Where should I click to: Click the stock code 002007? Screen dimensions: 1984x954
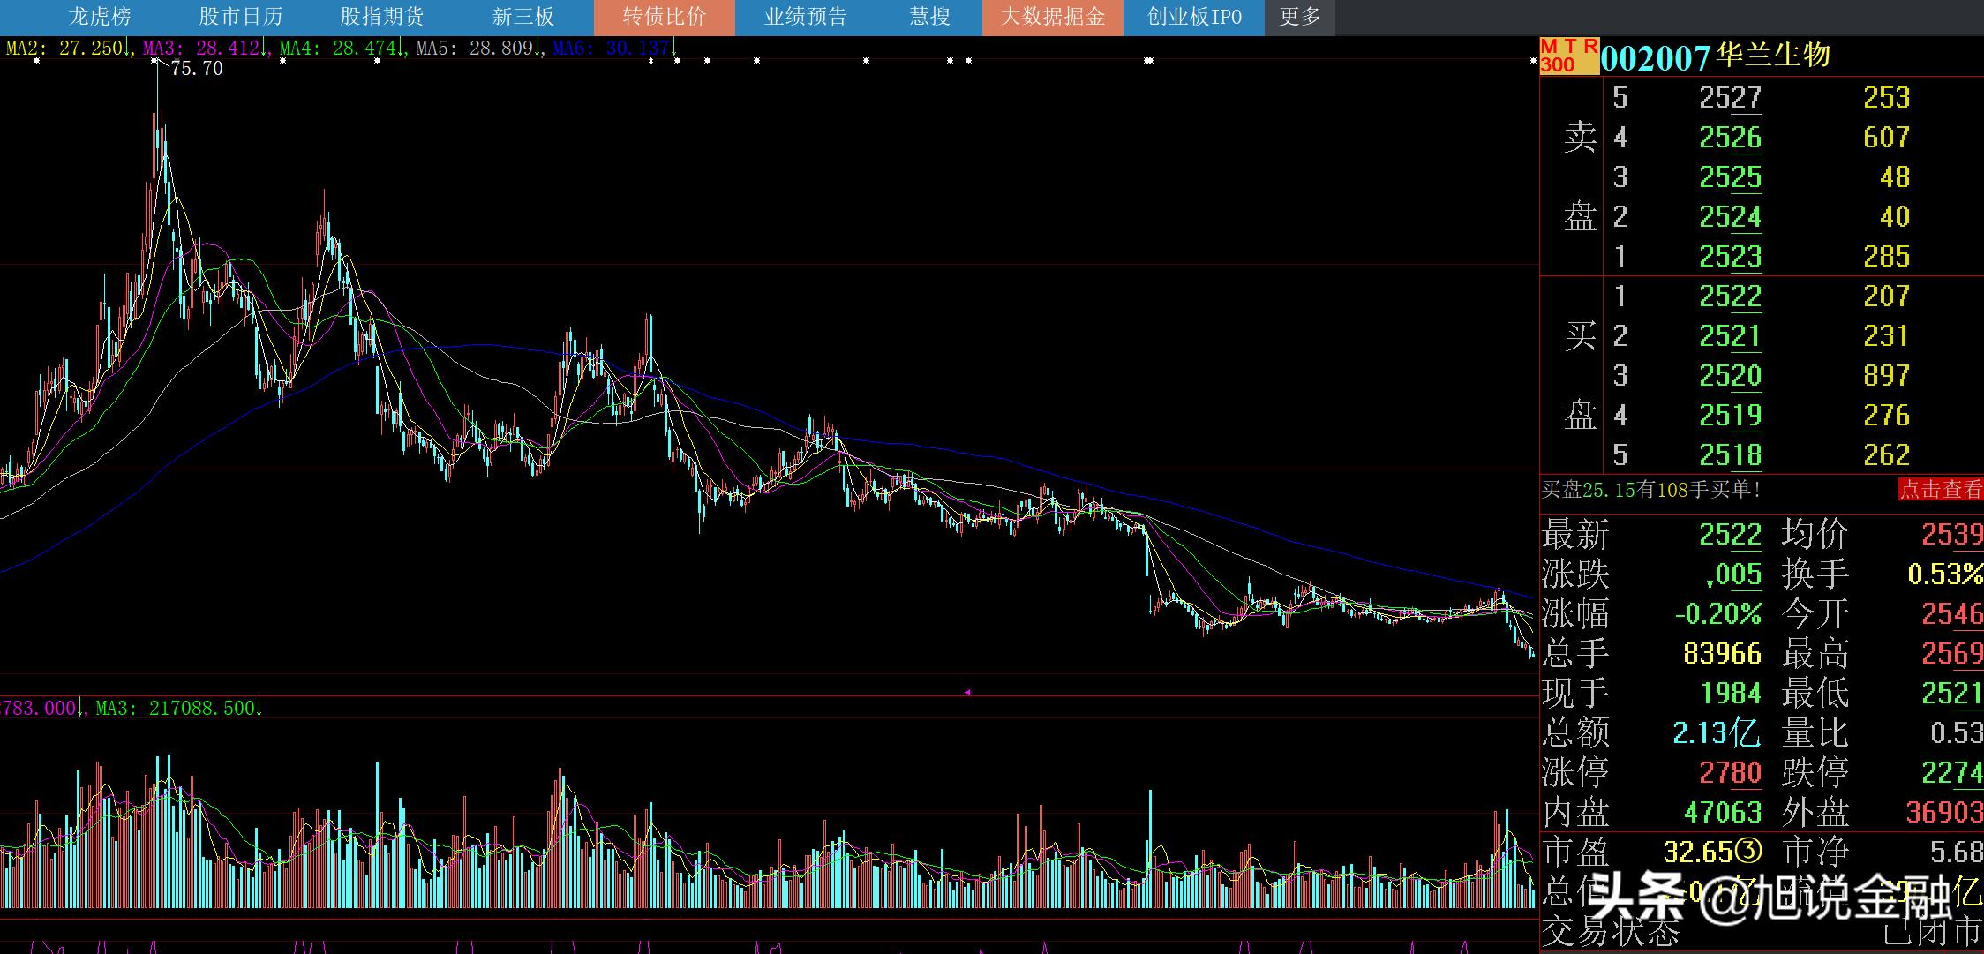click(x=1655, y=57)
